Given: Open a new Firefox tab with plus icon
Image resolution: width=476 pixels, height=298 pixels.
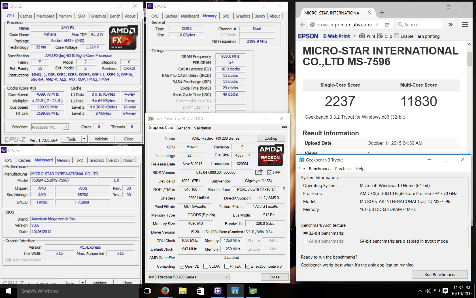Looking at the screenshot, I should click(x=382, y=12).
